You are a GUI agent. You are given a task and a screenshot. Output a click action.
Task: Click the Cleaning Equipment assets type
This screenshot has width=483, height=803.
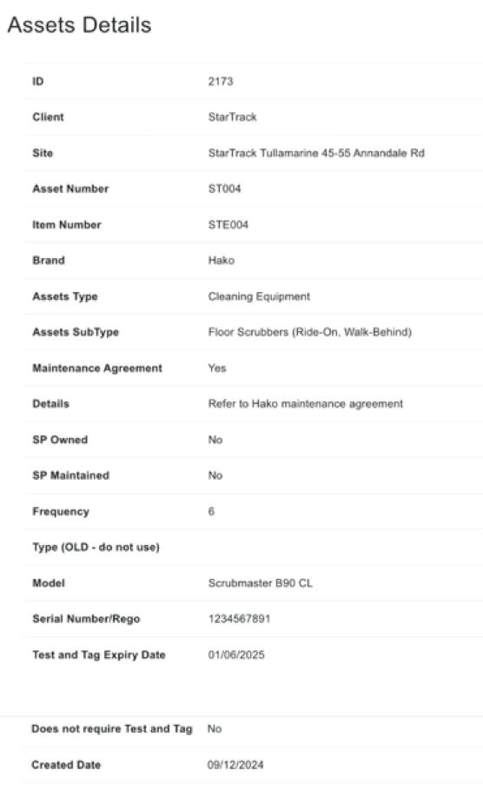(x=259, y=296)
